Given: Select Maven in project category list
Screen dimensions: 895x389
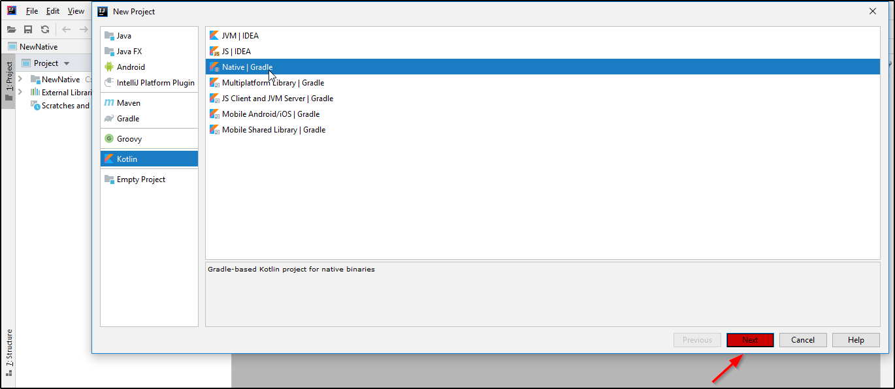Looking at the screenshot, I should pos(128,103).
